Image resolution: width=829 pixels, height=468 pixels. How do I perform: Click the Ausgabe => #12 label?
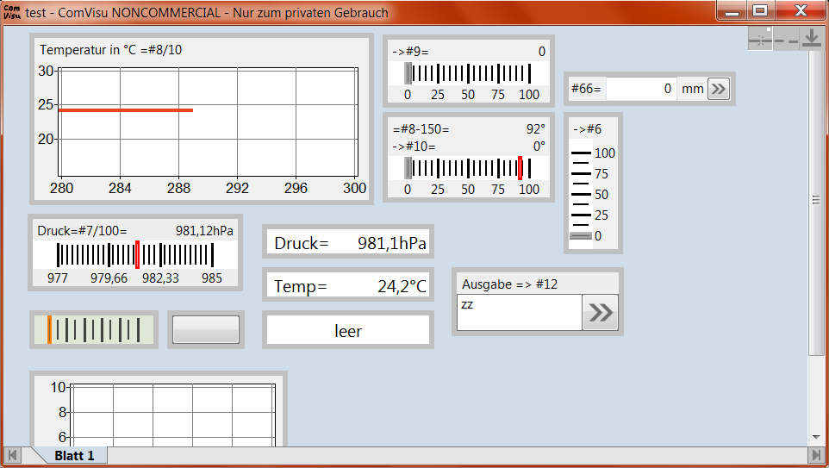[509, 284]
